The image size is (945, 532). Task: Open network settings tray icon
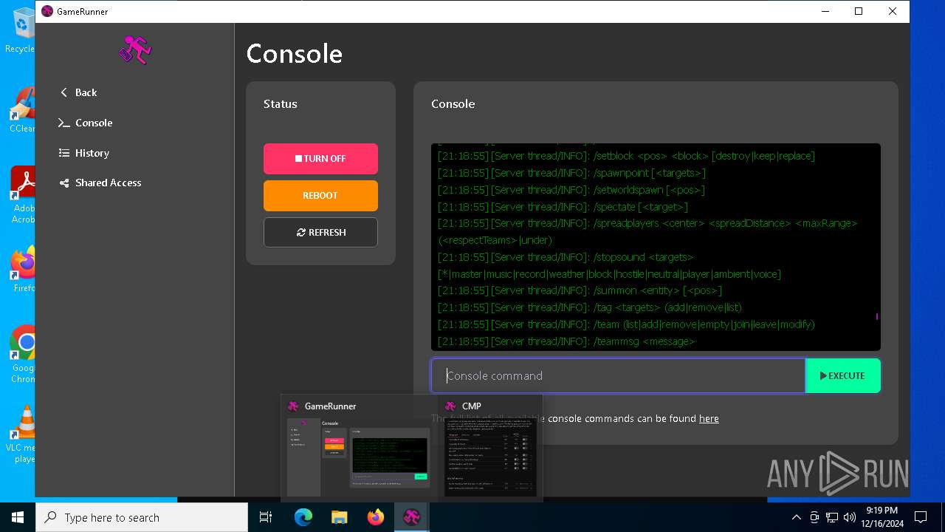point(832,517)
